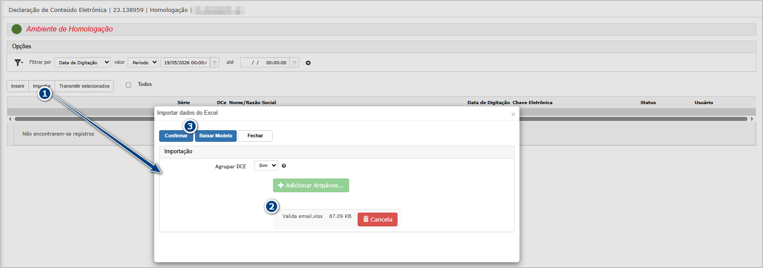
Task: Click the Fechar button
Action: [255, 136]
